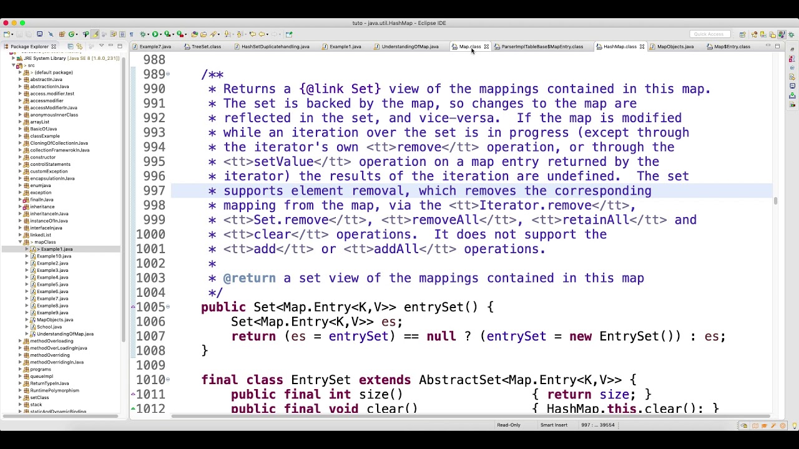This screenshot has width=799, height=449.
Task: Toggle Link with Editor in Package Explorer
Action: pos(79,46)
